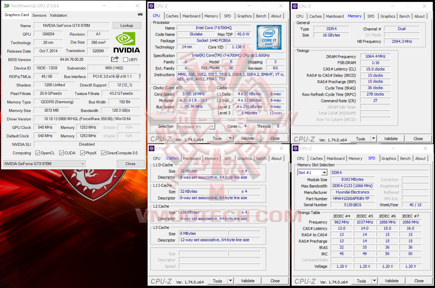Viewport: 435px width, 288px height.
Task: Toggle the DirectCompute 5.0 checkbox
Action: coord(103,153)
